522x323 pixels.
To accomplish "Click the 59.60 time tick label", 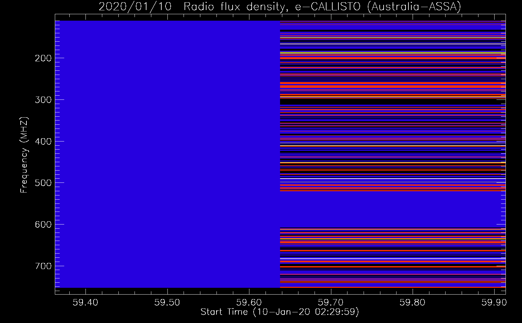I will tap(249, 302).
